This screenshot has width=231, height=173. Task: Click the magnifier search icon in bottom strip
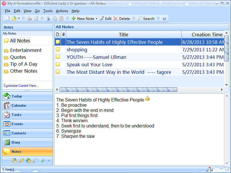[35, 161]
